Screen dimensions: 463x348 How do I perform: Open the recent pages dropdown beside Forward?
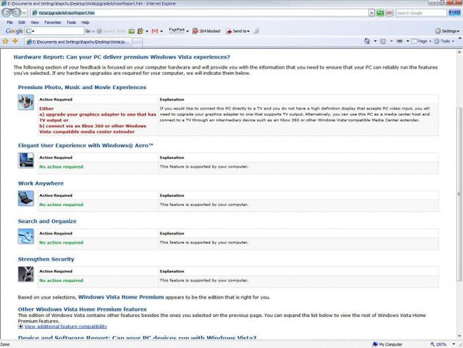point(25,13)
